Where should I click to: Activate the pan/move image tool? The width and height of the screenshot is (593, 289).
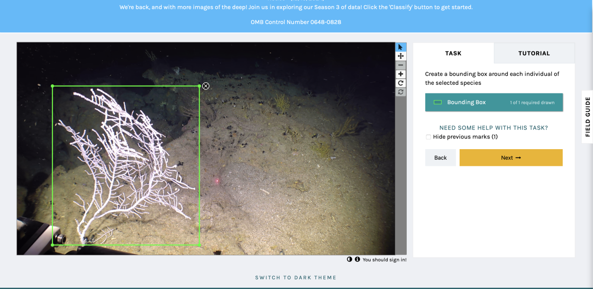coord(401,56)
